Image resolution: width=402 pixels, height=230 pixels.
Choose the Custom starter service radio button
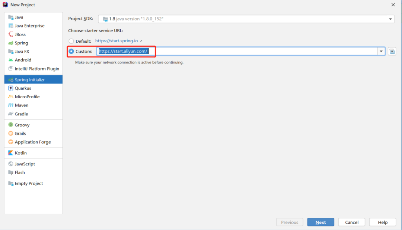[71, 51]
